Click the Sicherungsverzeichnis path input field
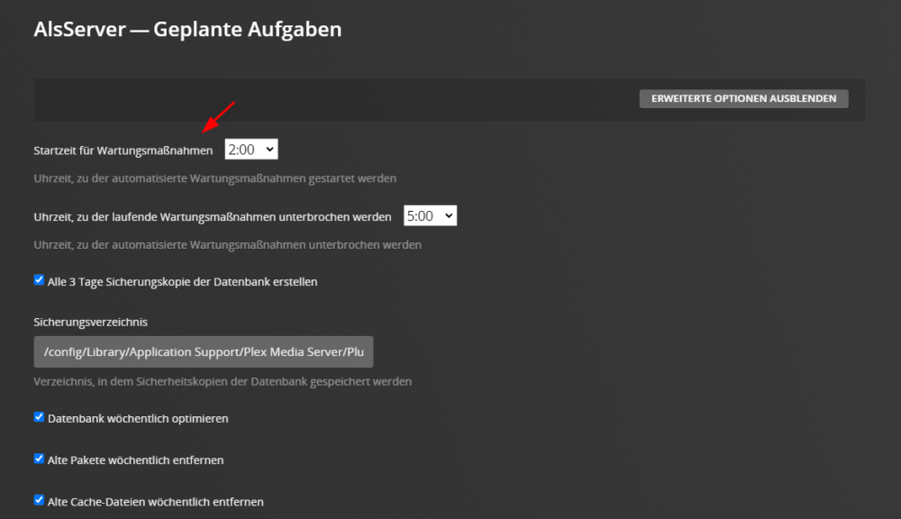Screen dimensions: 901x519 click(x=204, y=351)
